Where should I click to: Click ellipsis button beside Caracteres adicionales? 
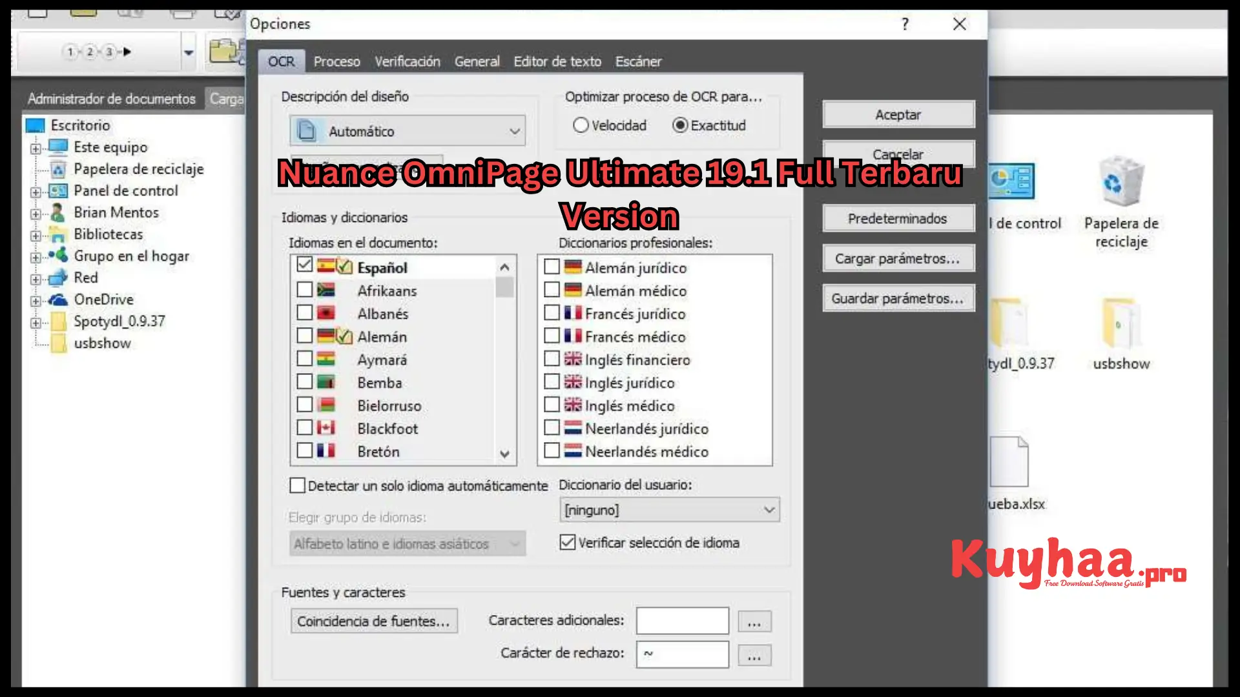pos(754,621)
